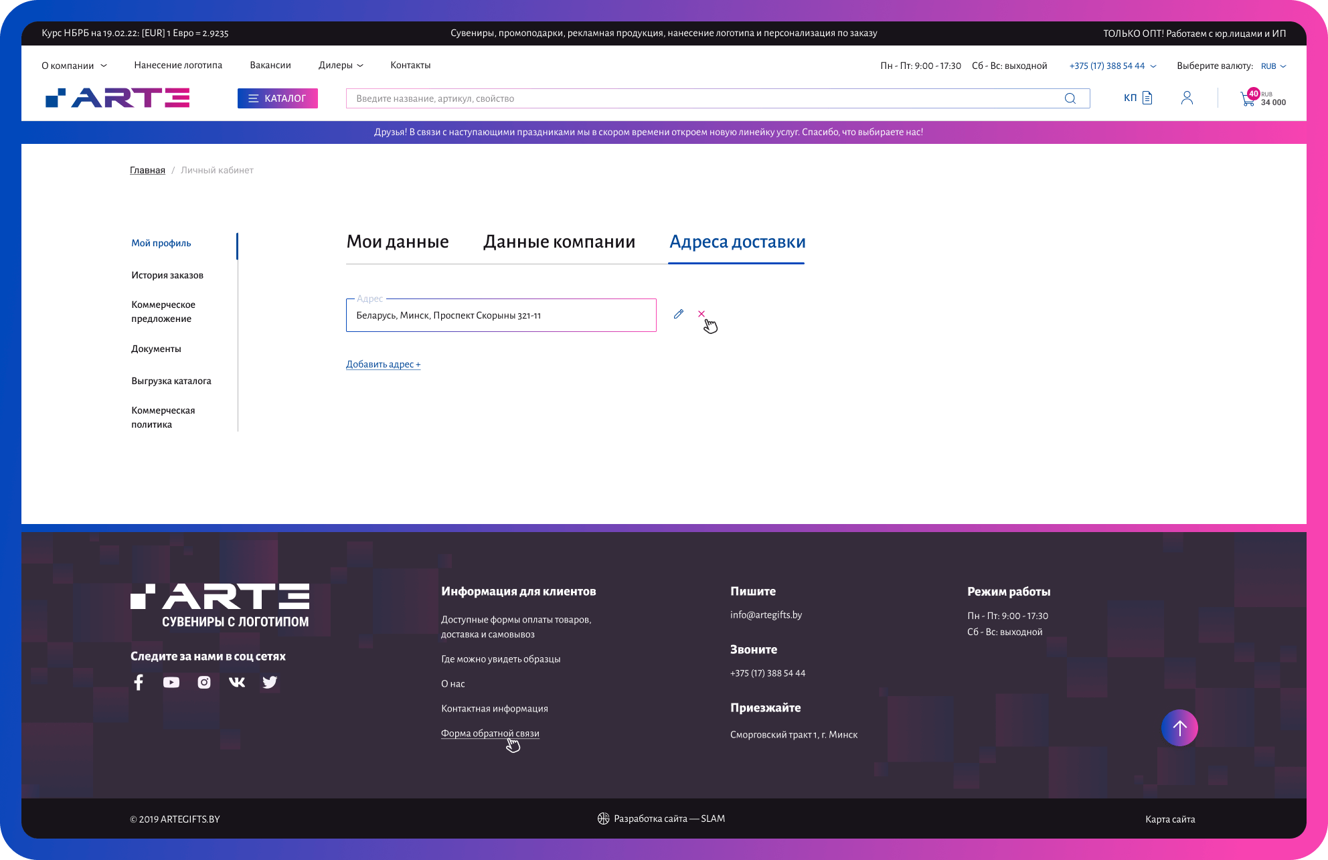
Task: Switch to the Мои данные tab
Action: (x=398, y=242)
